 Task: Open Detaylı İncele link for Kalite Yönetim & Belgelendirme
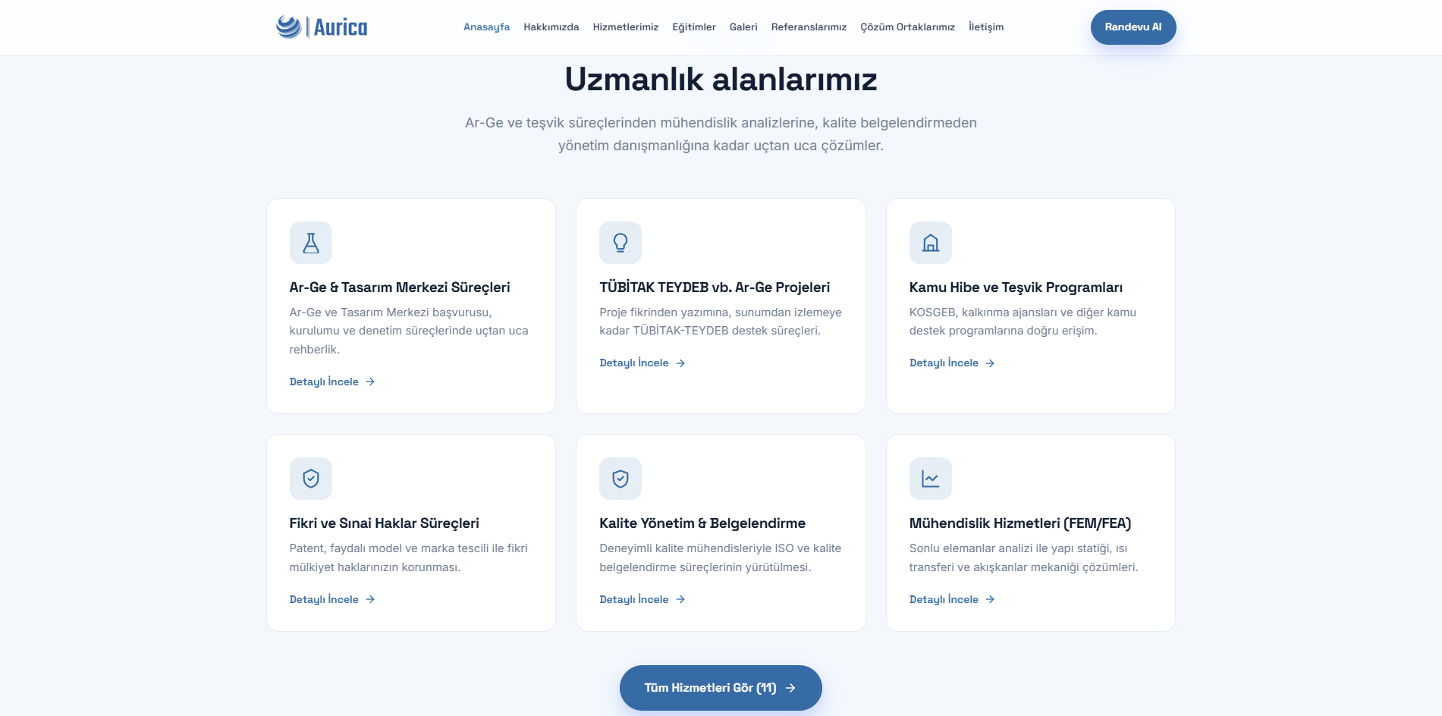pos(642,599)
